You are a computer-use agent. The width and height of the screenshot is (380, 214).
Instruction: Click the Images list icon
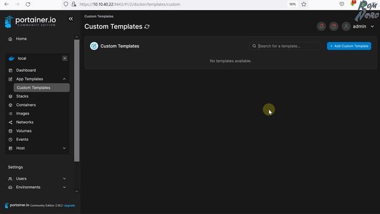click(11, 114)
